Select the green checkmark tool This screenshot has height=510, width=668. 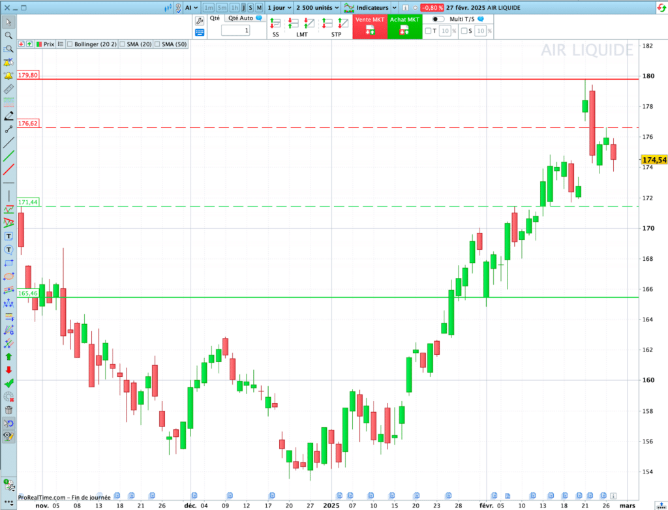8,383
